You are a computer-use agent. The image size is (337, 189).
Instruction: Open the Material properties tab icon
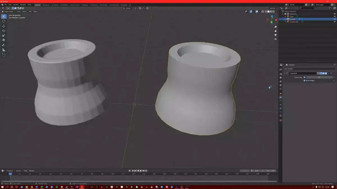(x=281, y=116)
